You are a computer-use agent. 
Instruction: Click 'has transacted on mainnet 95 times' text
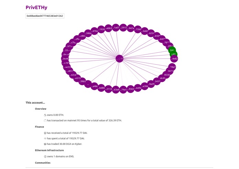67,120
